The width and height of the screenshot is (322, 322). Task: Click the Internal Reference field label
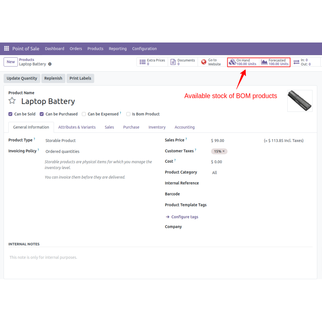click(182, 183)
